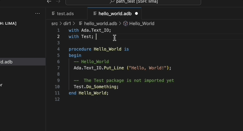
Task: Click the forward navigation arrow
Action: 58,1
